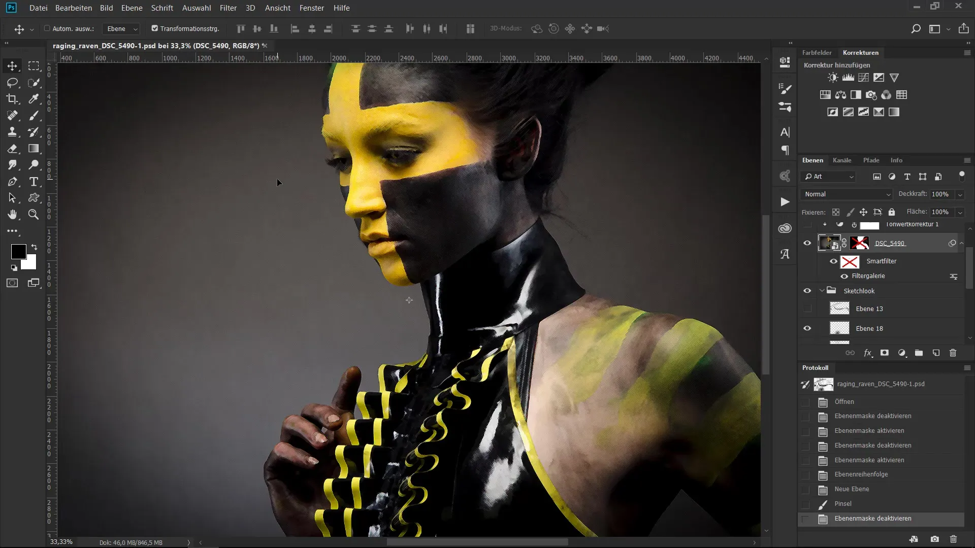Open the search icon in options bar

pos(916,29)
